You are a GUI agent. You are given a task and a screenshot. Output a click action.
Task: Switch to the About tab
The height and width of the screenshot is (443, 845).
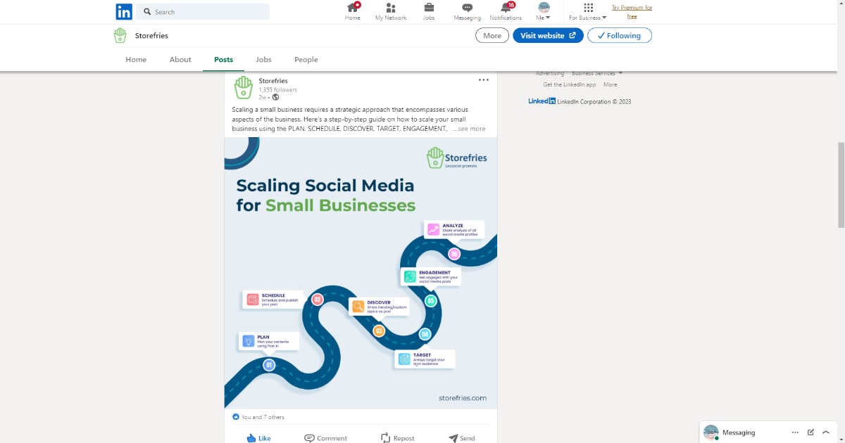tap(180, 60)
